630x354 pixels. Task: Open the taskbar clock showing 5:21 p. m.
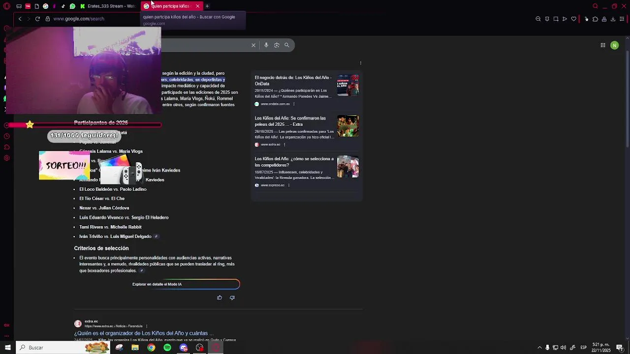[x=601, y=348]
